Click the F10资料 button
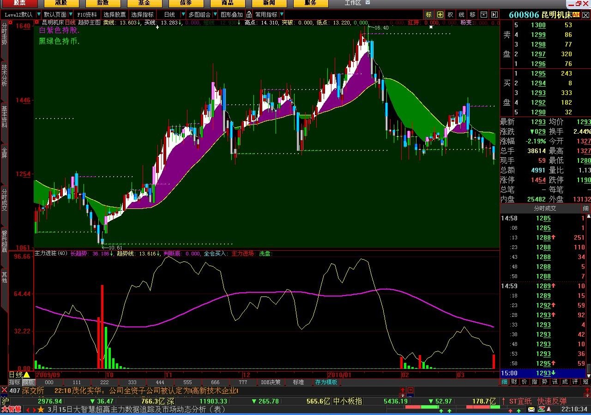 coord(87,15)
